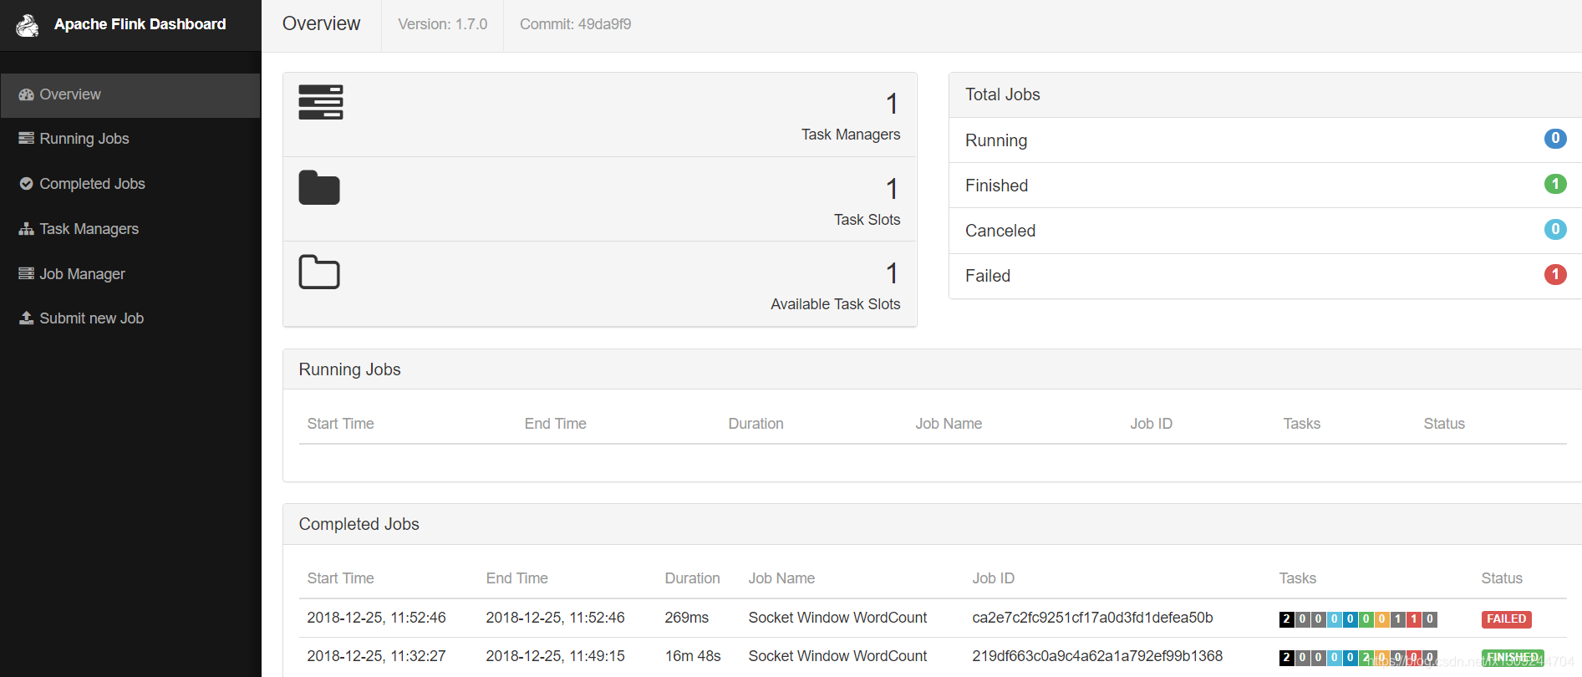Click the 16m 48s duration cell
This screenshot has width=1582, height=677.
[692, 656]
